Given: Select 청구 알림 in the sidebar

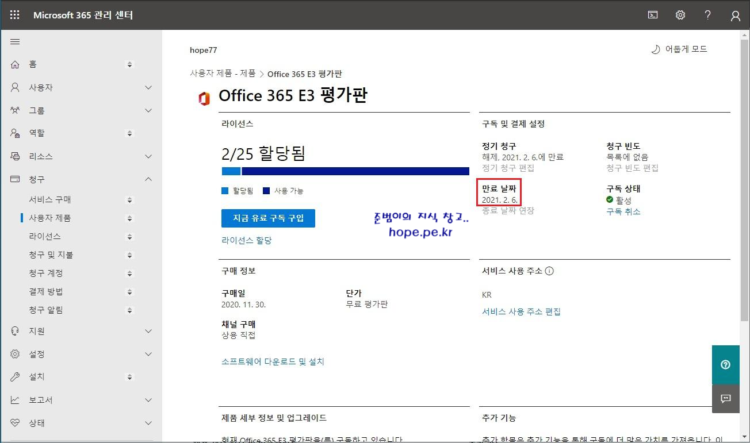Looking at the screenshot, I should (x=46, y=310).
